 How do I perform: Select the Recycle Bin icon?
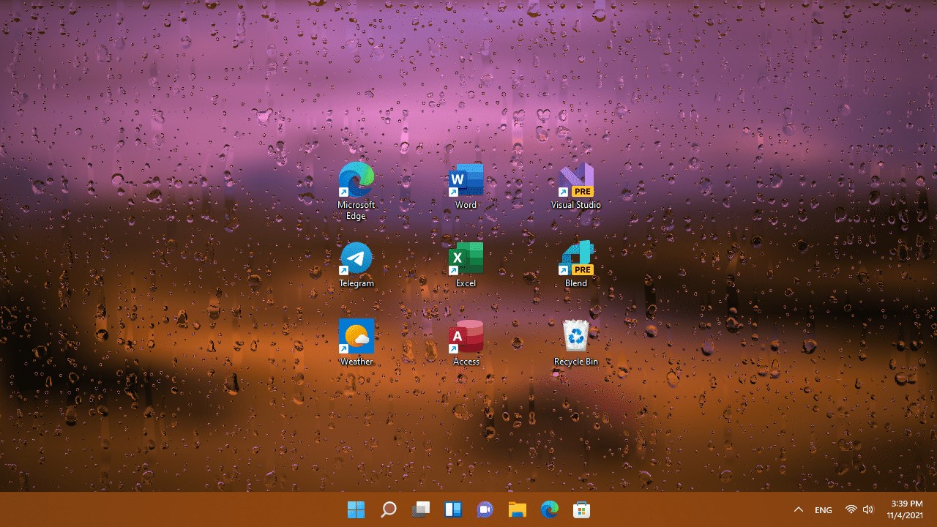576,343
